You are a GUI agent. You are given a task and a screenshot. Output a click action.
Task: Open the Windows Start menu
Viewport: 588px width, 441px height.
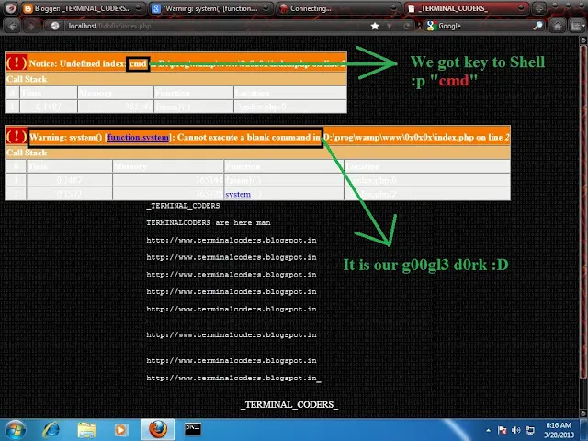(x=16, y=430)
